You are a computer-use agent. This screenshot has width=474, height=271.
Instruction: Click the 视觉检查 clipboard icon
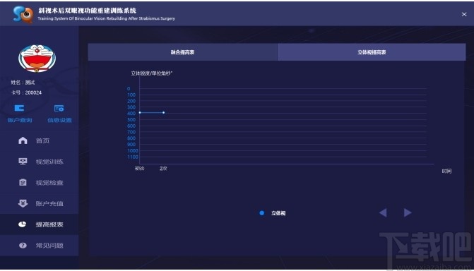[23, 182]
